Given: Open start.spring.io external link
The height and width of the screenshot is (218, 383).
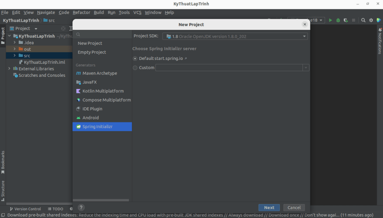Looking at the screenshot, I should 171,59.
